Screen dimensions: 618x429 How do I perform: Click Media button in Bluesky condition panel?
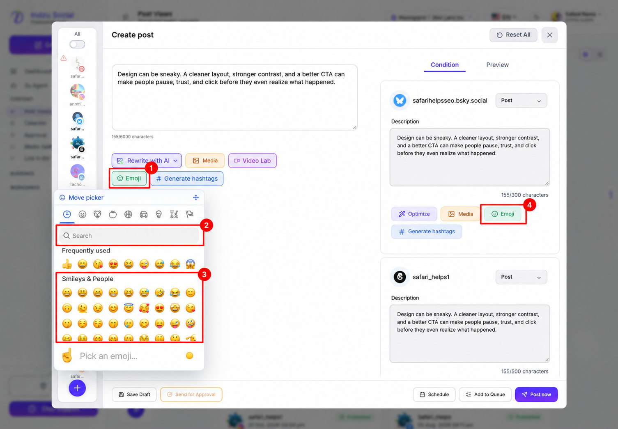click(x=460, y=214)
